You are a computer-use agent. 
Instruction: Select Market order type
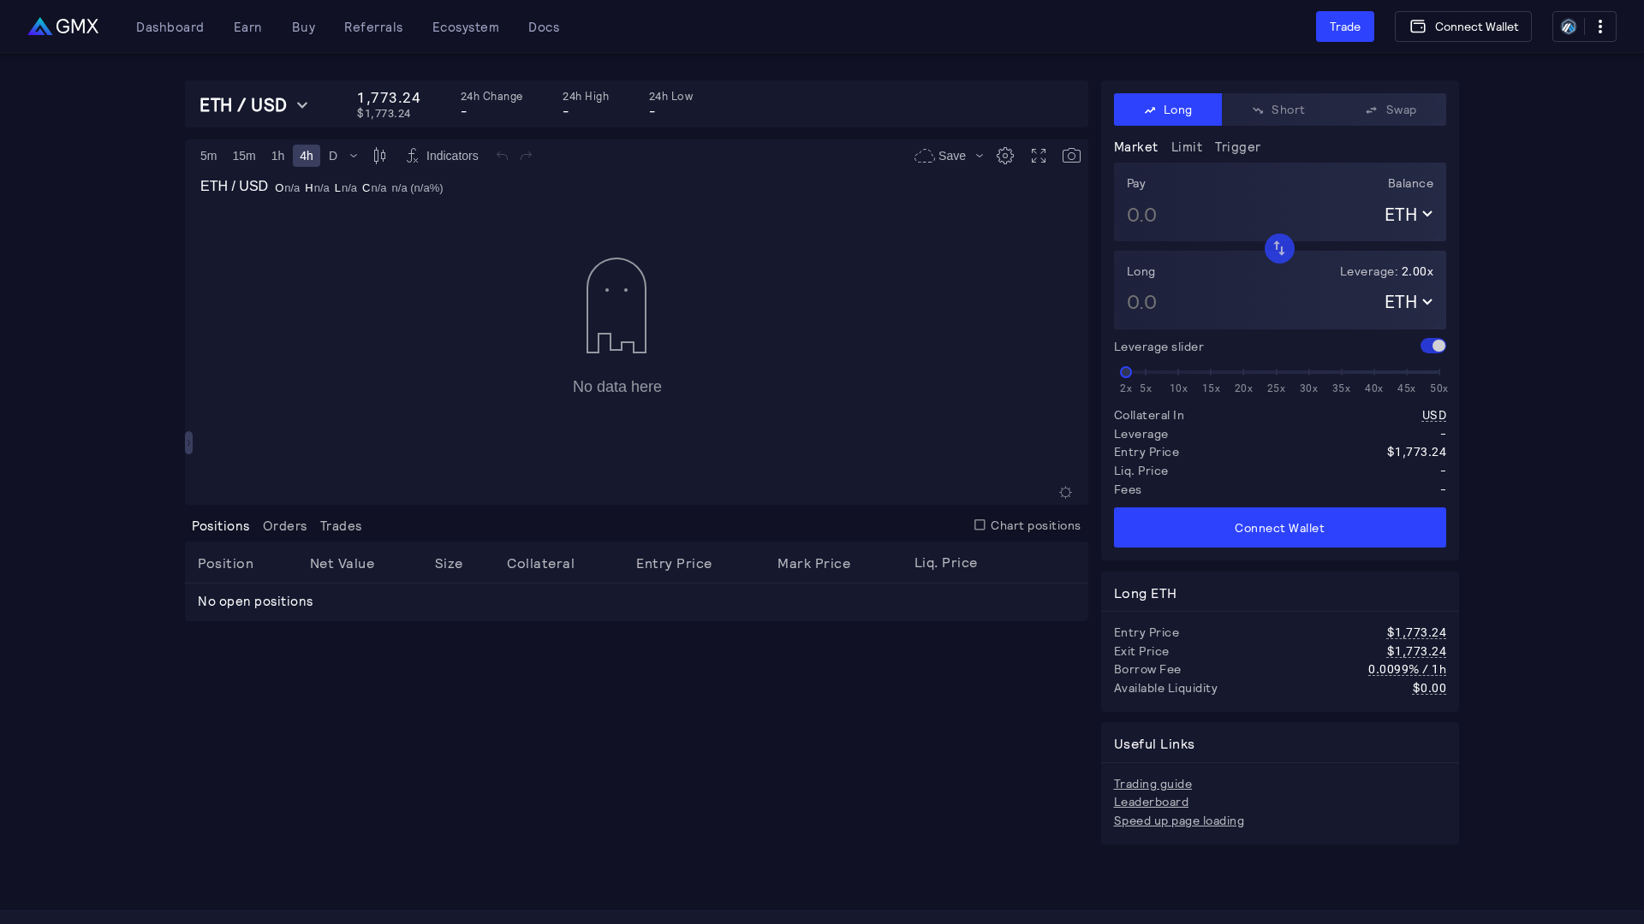tap(1135, 147)
